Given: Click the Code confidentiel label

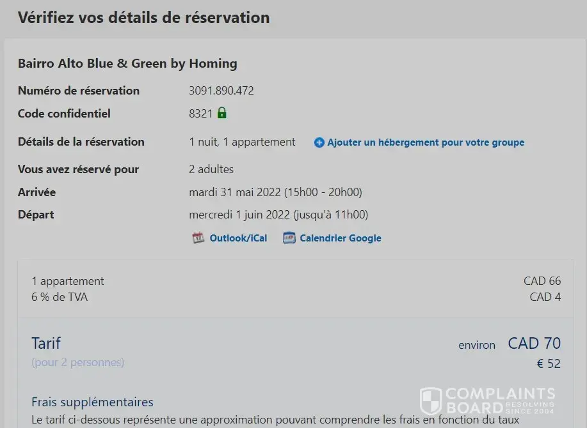Looking at the screenshot, I should point(64,114).
